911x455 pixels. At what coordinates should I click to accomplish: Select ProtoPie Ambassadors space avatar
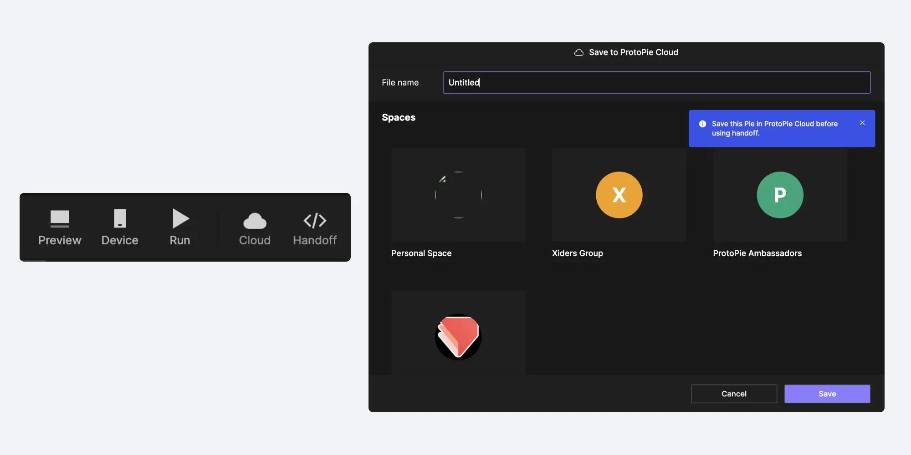[780, 195]
